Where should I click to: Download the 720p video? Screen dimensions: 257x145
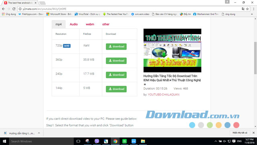coord(116,47)
